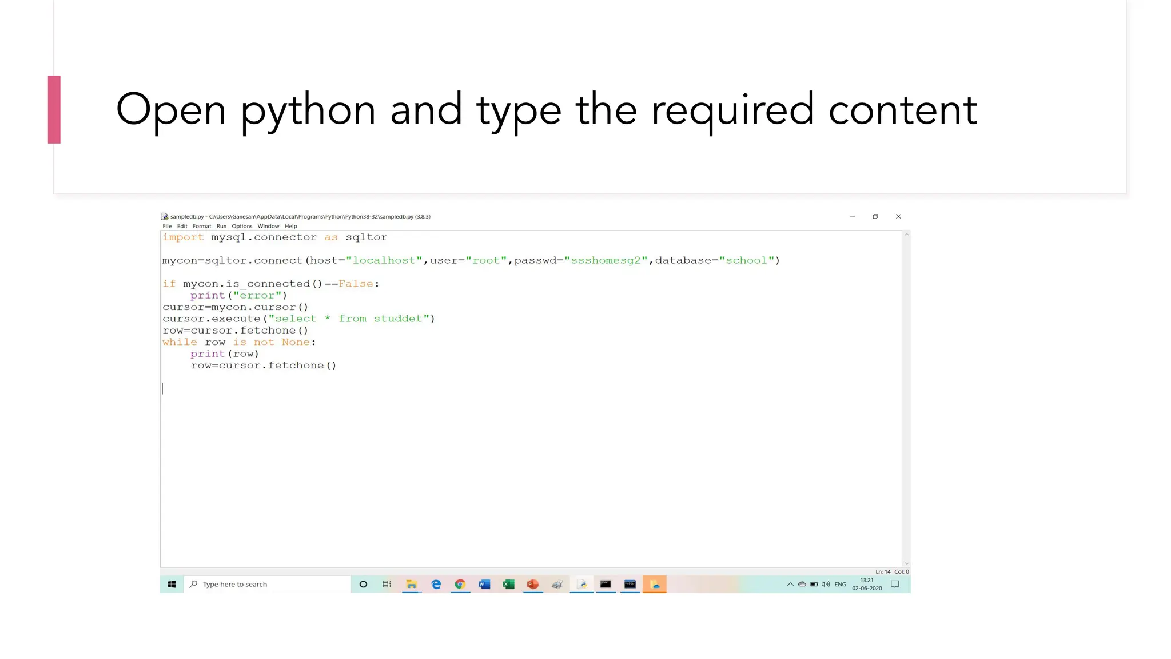Click the battery tray icon
The image size is (1171, 659).
pos(814,584)
